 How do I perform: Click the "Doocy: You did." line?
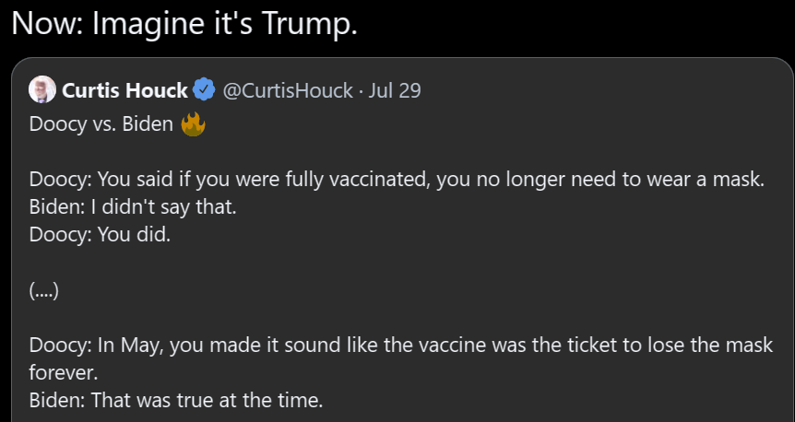[x=101, y=235]
